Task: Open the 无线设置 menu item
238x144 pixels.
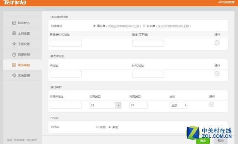Action: (x=22, y=44)
